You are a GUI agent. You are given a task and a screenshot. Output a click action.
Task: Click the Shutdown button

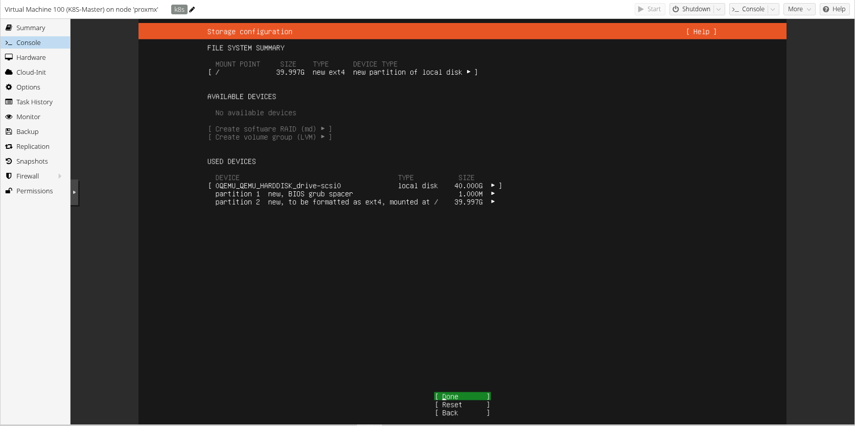(x=691, y=9)
